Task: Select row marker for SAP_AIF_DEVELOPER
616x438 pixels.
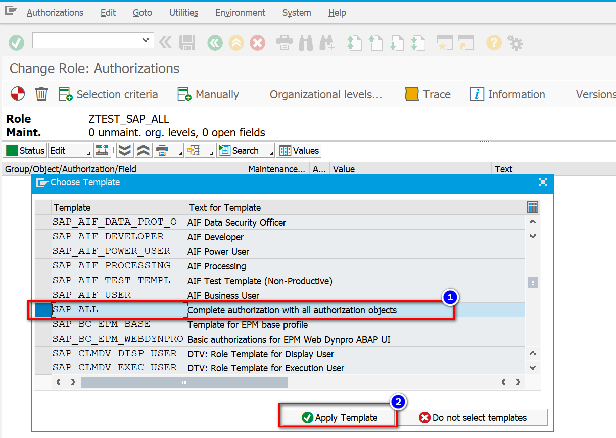Action: pos(43,237)
